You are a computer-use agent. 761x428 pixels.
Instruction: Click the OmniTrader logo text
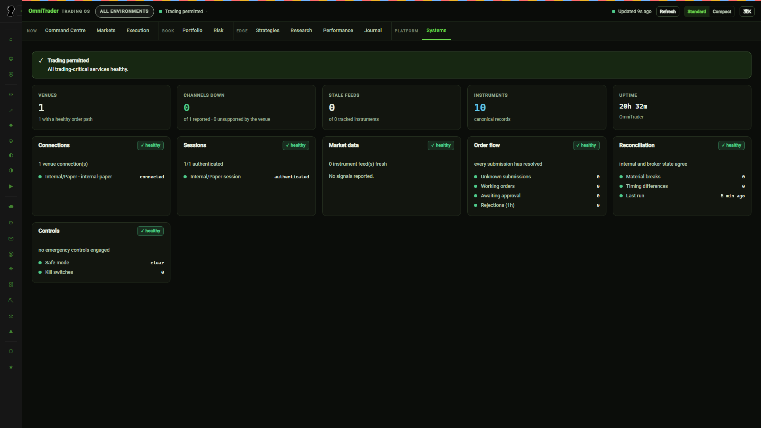point(44,11)
